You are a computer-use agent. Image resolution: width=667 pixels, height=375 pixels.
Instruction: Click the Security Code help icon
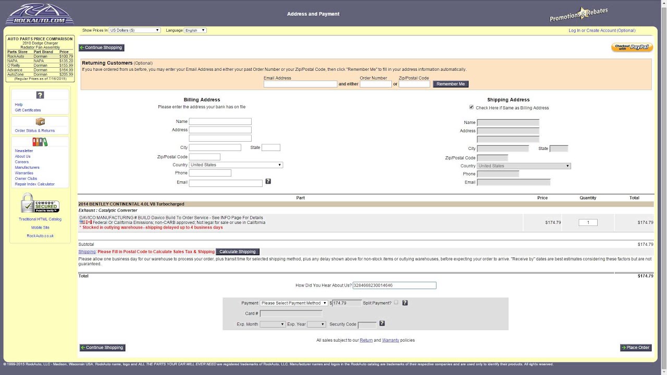pyautogui.click(x=382, y=323)
